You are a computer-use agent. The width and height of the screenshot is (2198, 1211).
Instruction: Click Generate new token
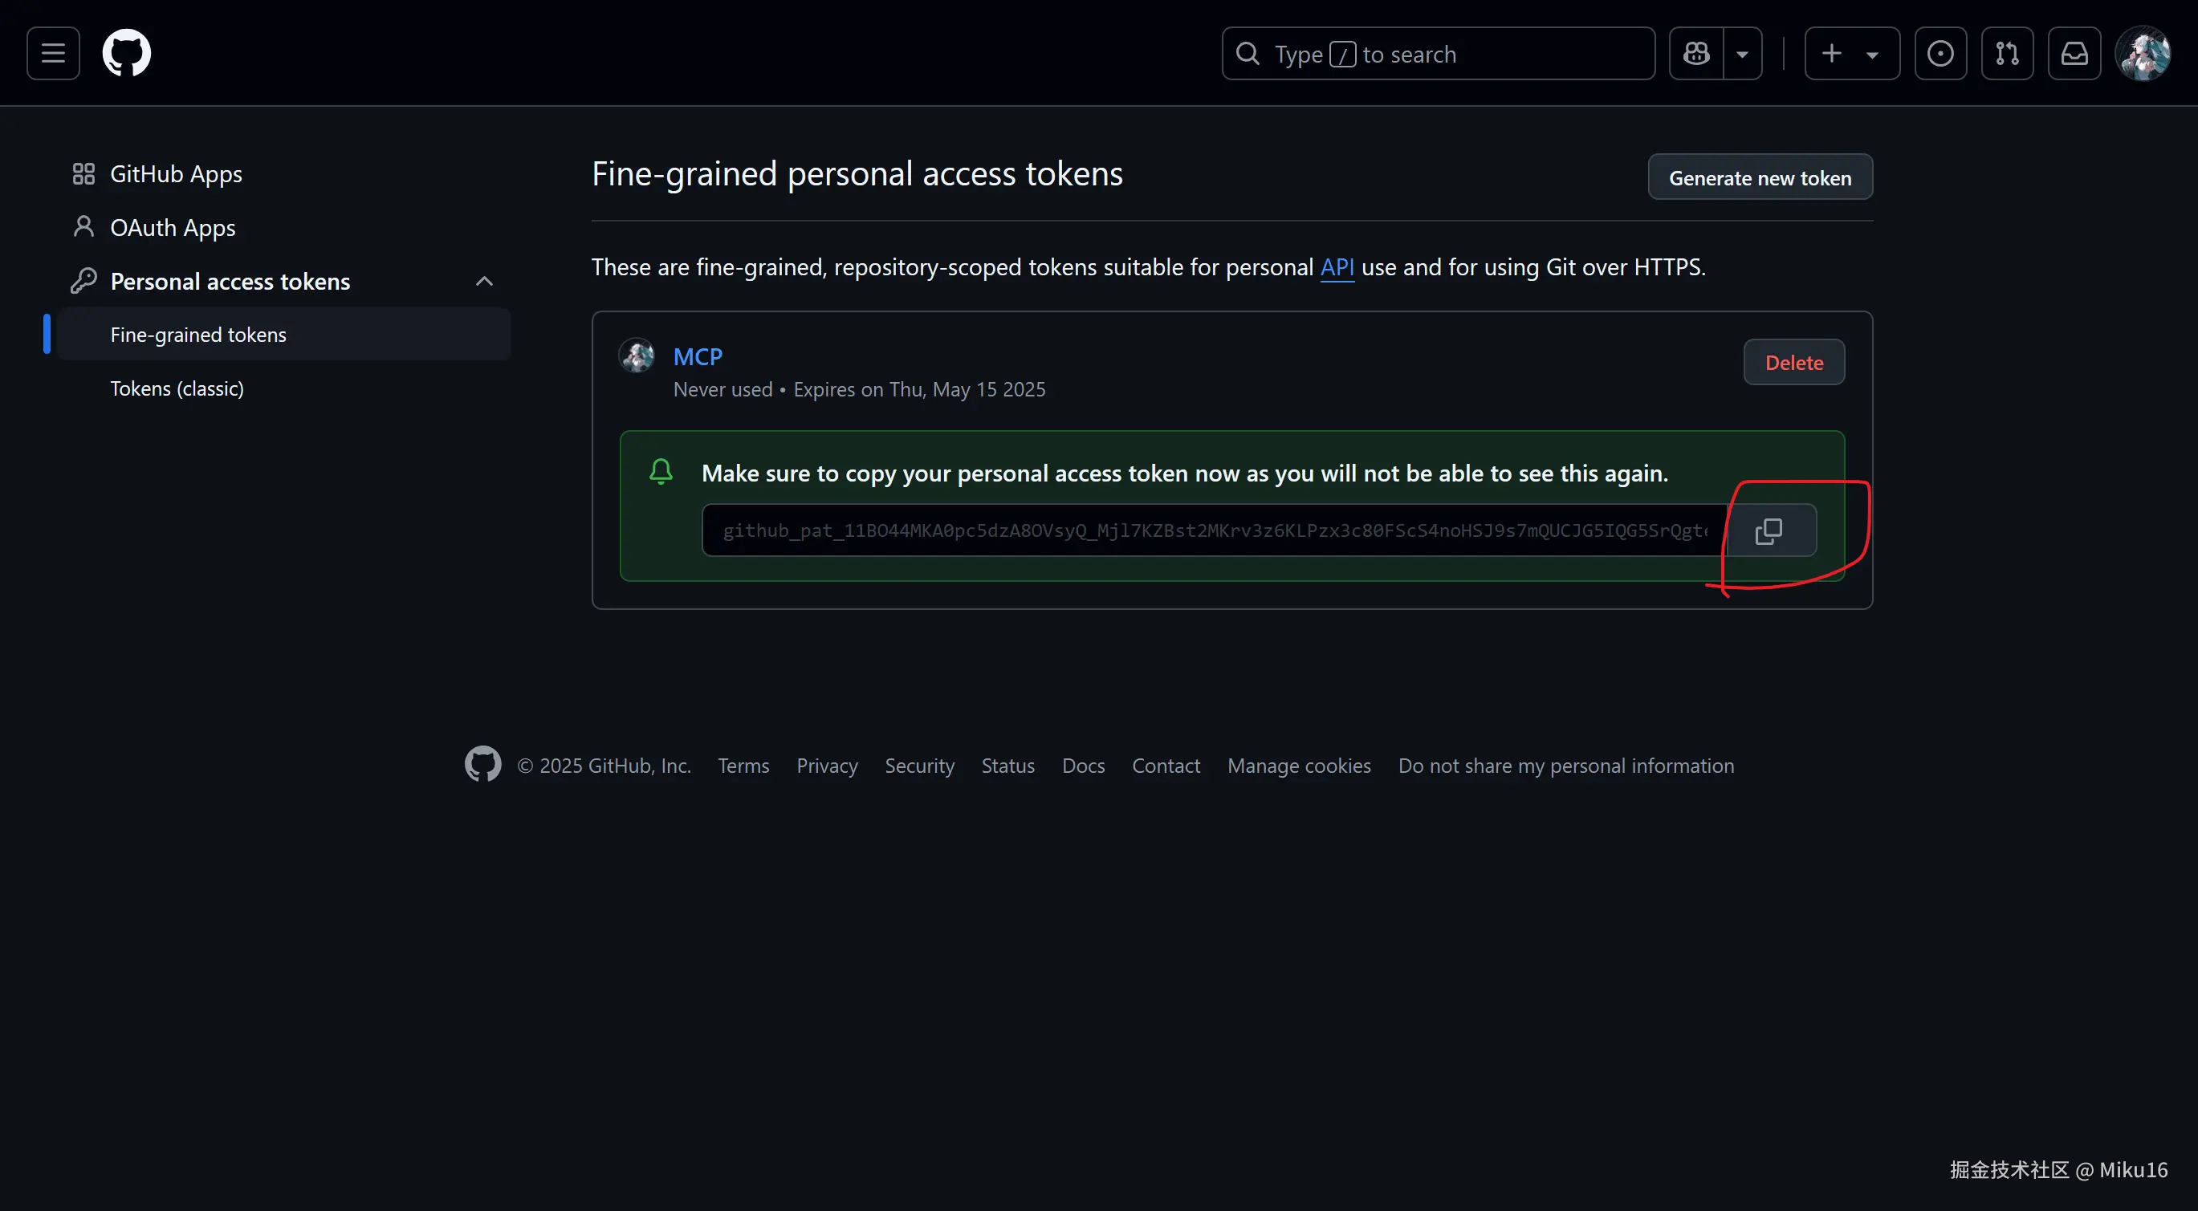pyautogui.click(x=1760, y=177)
